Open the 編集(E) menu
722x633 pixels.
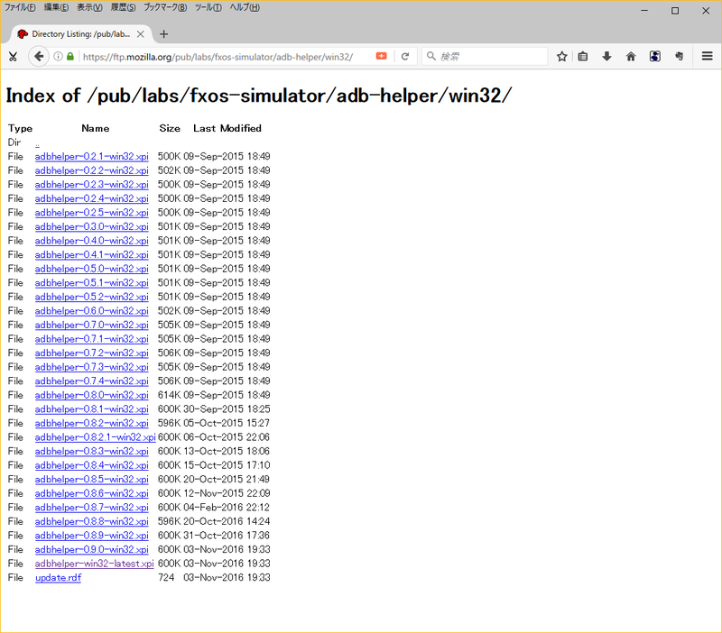pos(56,7)
